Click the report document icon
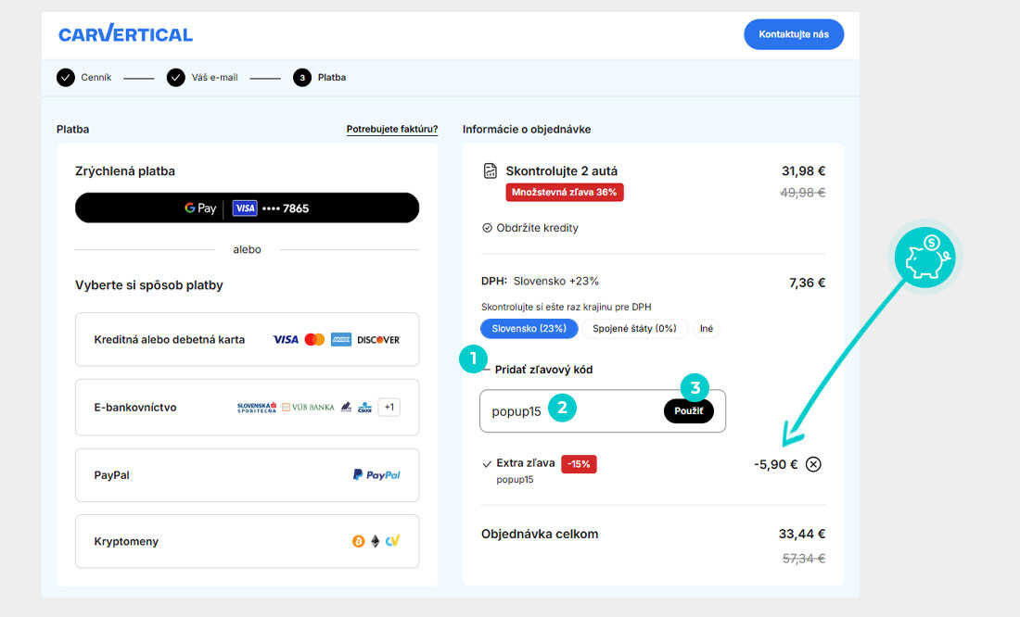The image size is (1020, 617). point(490,171)
